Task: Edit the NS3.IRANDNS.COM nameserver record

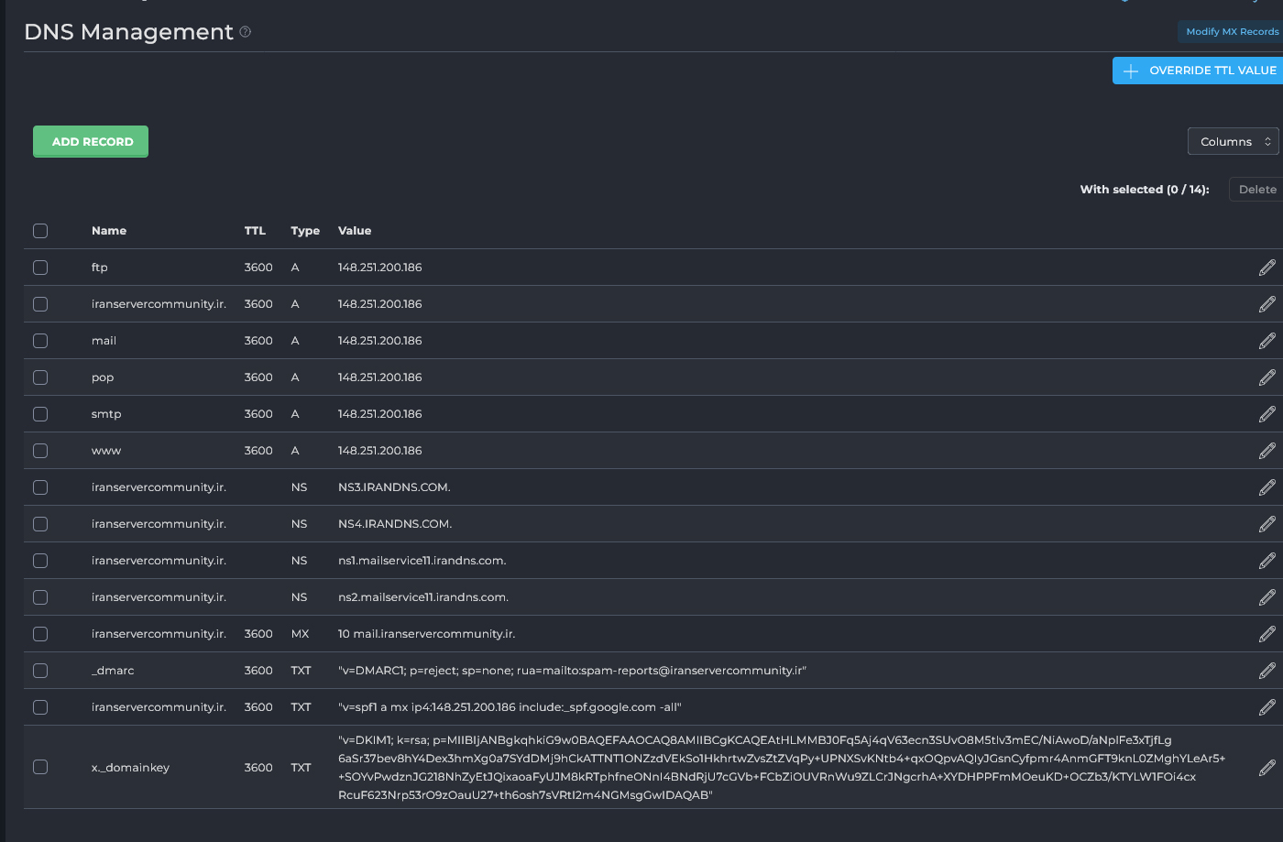Action: (1268, 487)
